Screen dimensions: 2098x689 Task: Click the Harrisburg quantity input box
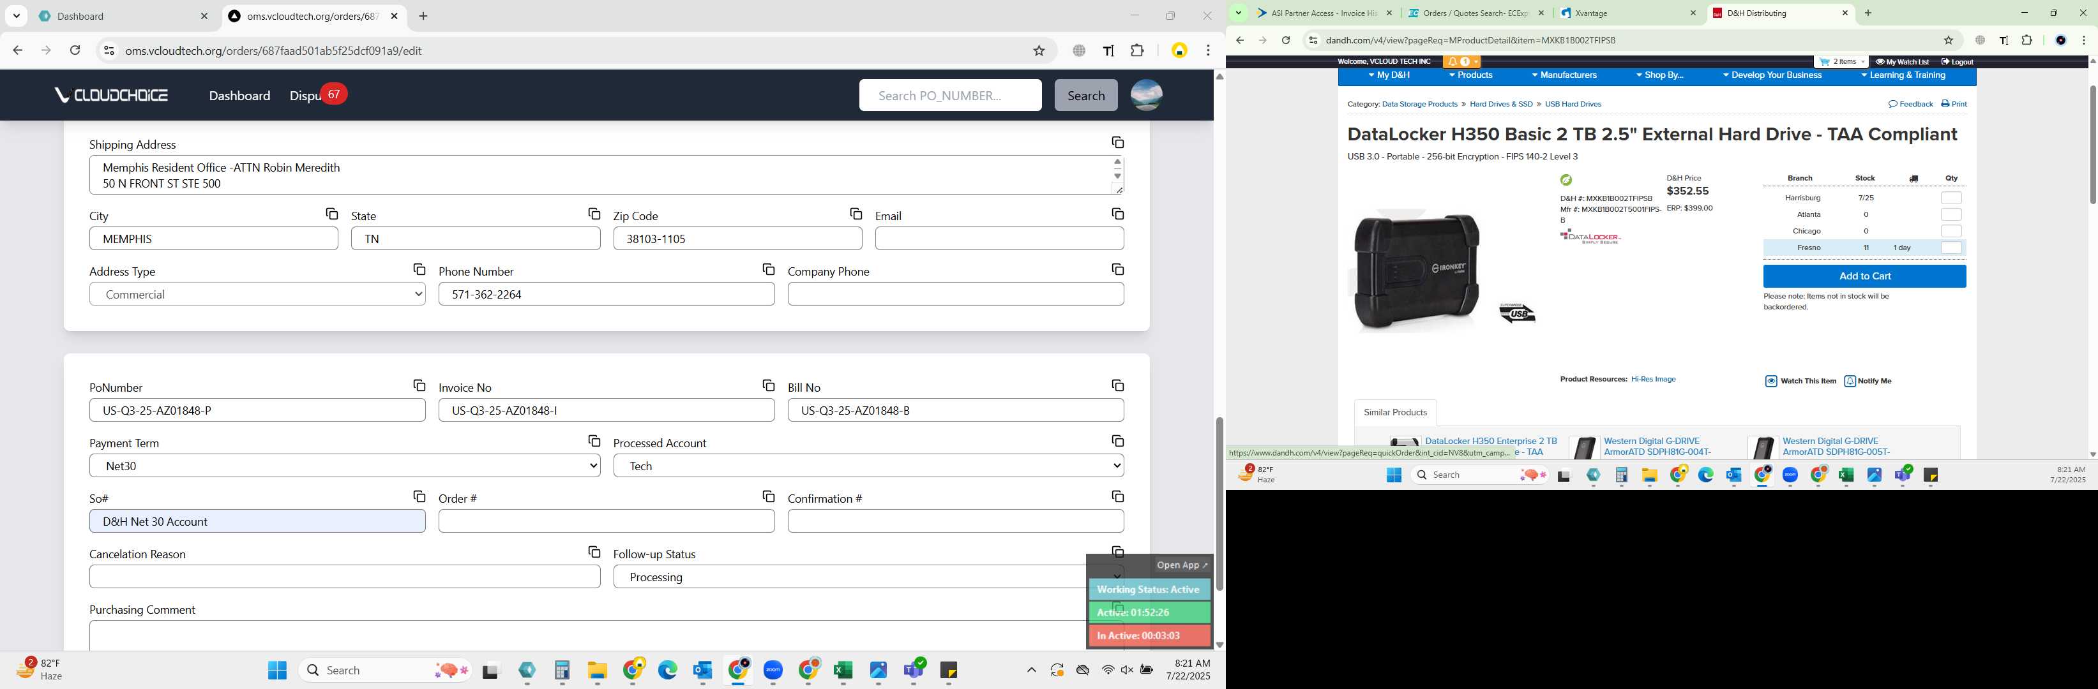coord(1951,198)
